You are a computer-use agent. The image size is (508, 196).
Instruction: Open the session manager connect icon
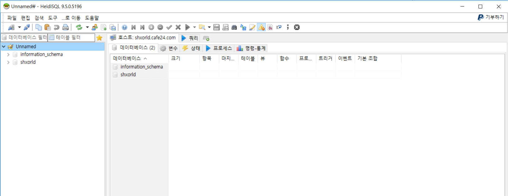[x=11, y=27]
